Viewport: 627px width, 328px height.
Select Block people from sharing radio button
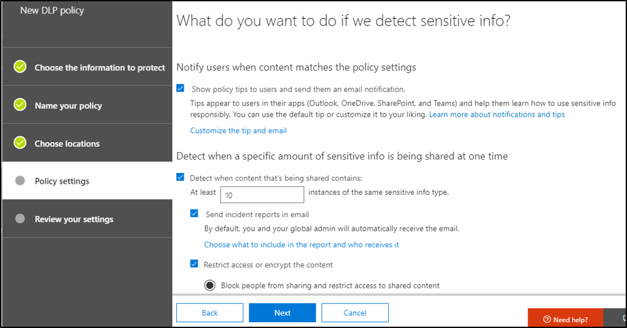tap(209, 285)
